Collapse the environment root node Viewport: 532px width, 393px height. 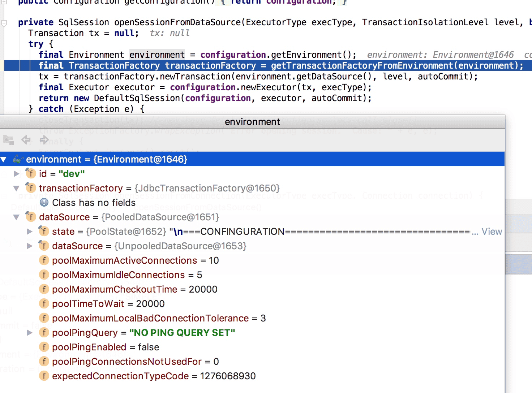tap(4, 159)
